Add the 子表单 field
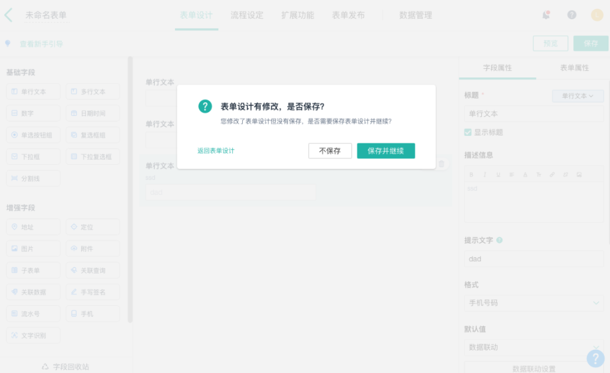This screenshot has height=373, width=610. (x=34, y=270)
